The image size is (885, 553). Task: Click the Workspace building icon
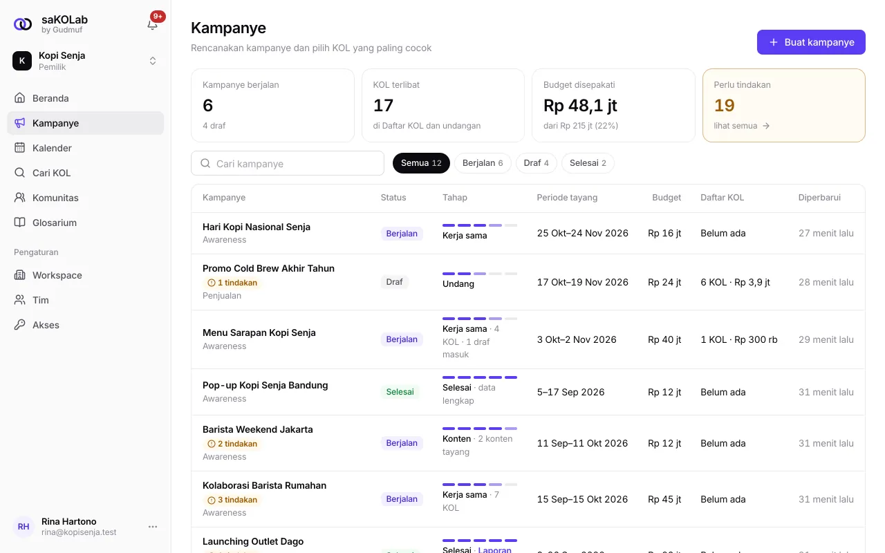pos(20,275)
